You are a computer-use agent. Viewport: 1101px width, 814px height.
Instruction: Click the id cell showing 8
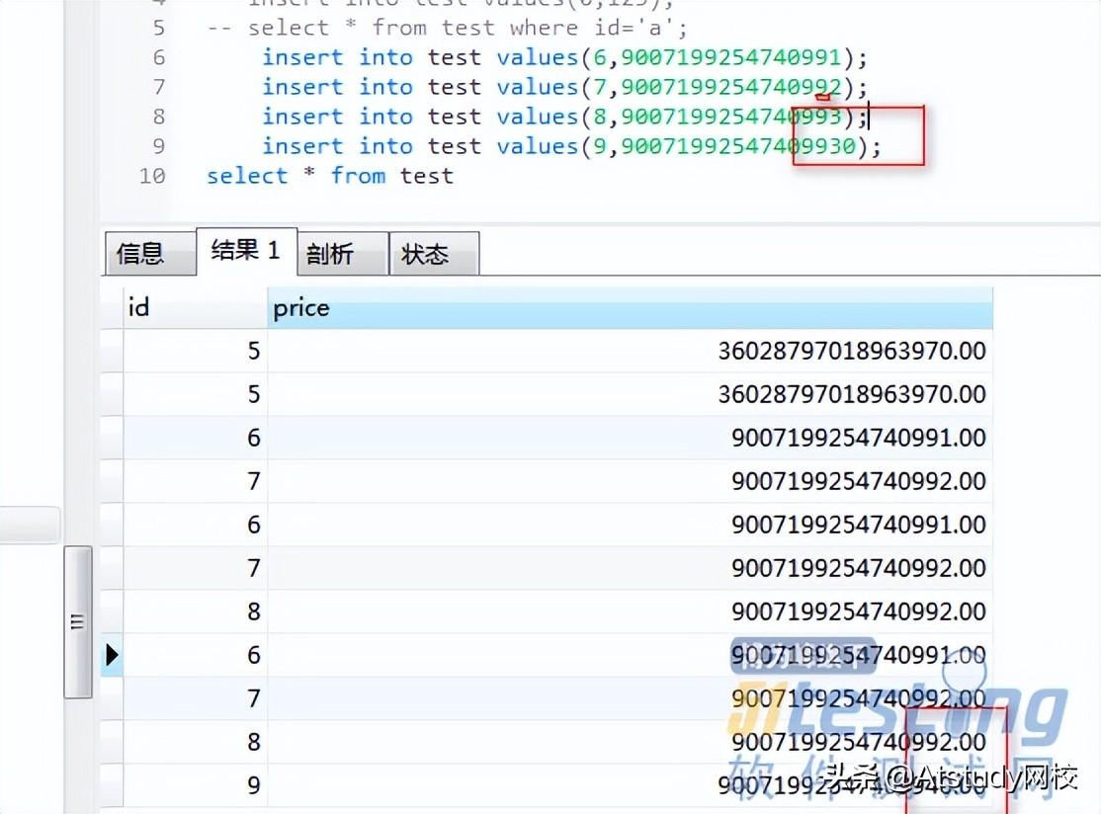coord(255,610)
